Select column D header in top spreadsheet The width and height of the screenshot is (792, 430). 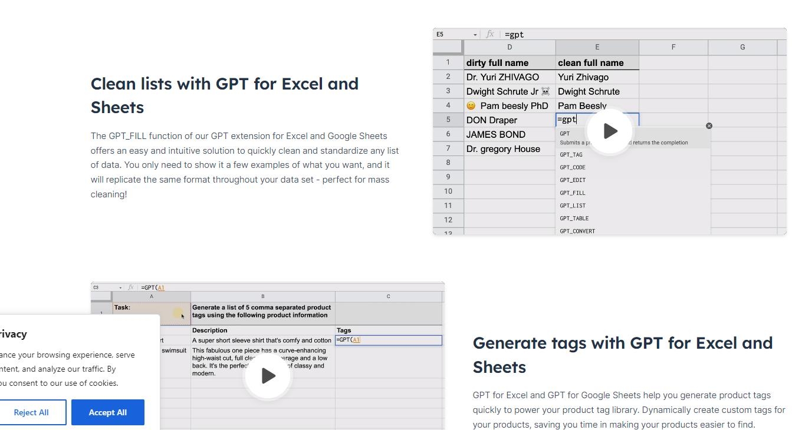pos(510,47)
